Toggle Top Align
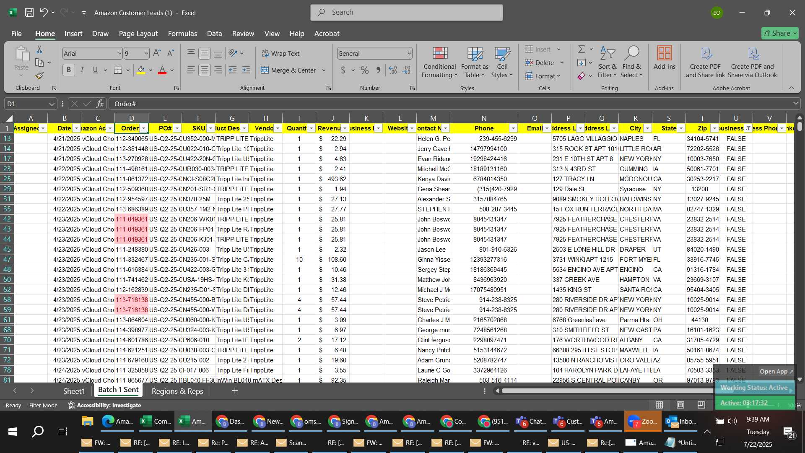 [191, 53]
